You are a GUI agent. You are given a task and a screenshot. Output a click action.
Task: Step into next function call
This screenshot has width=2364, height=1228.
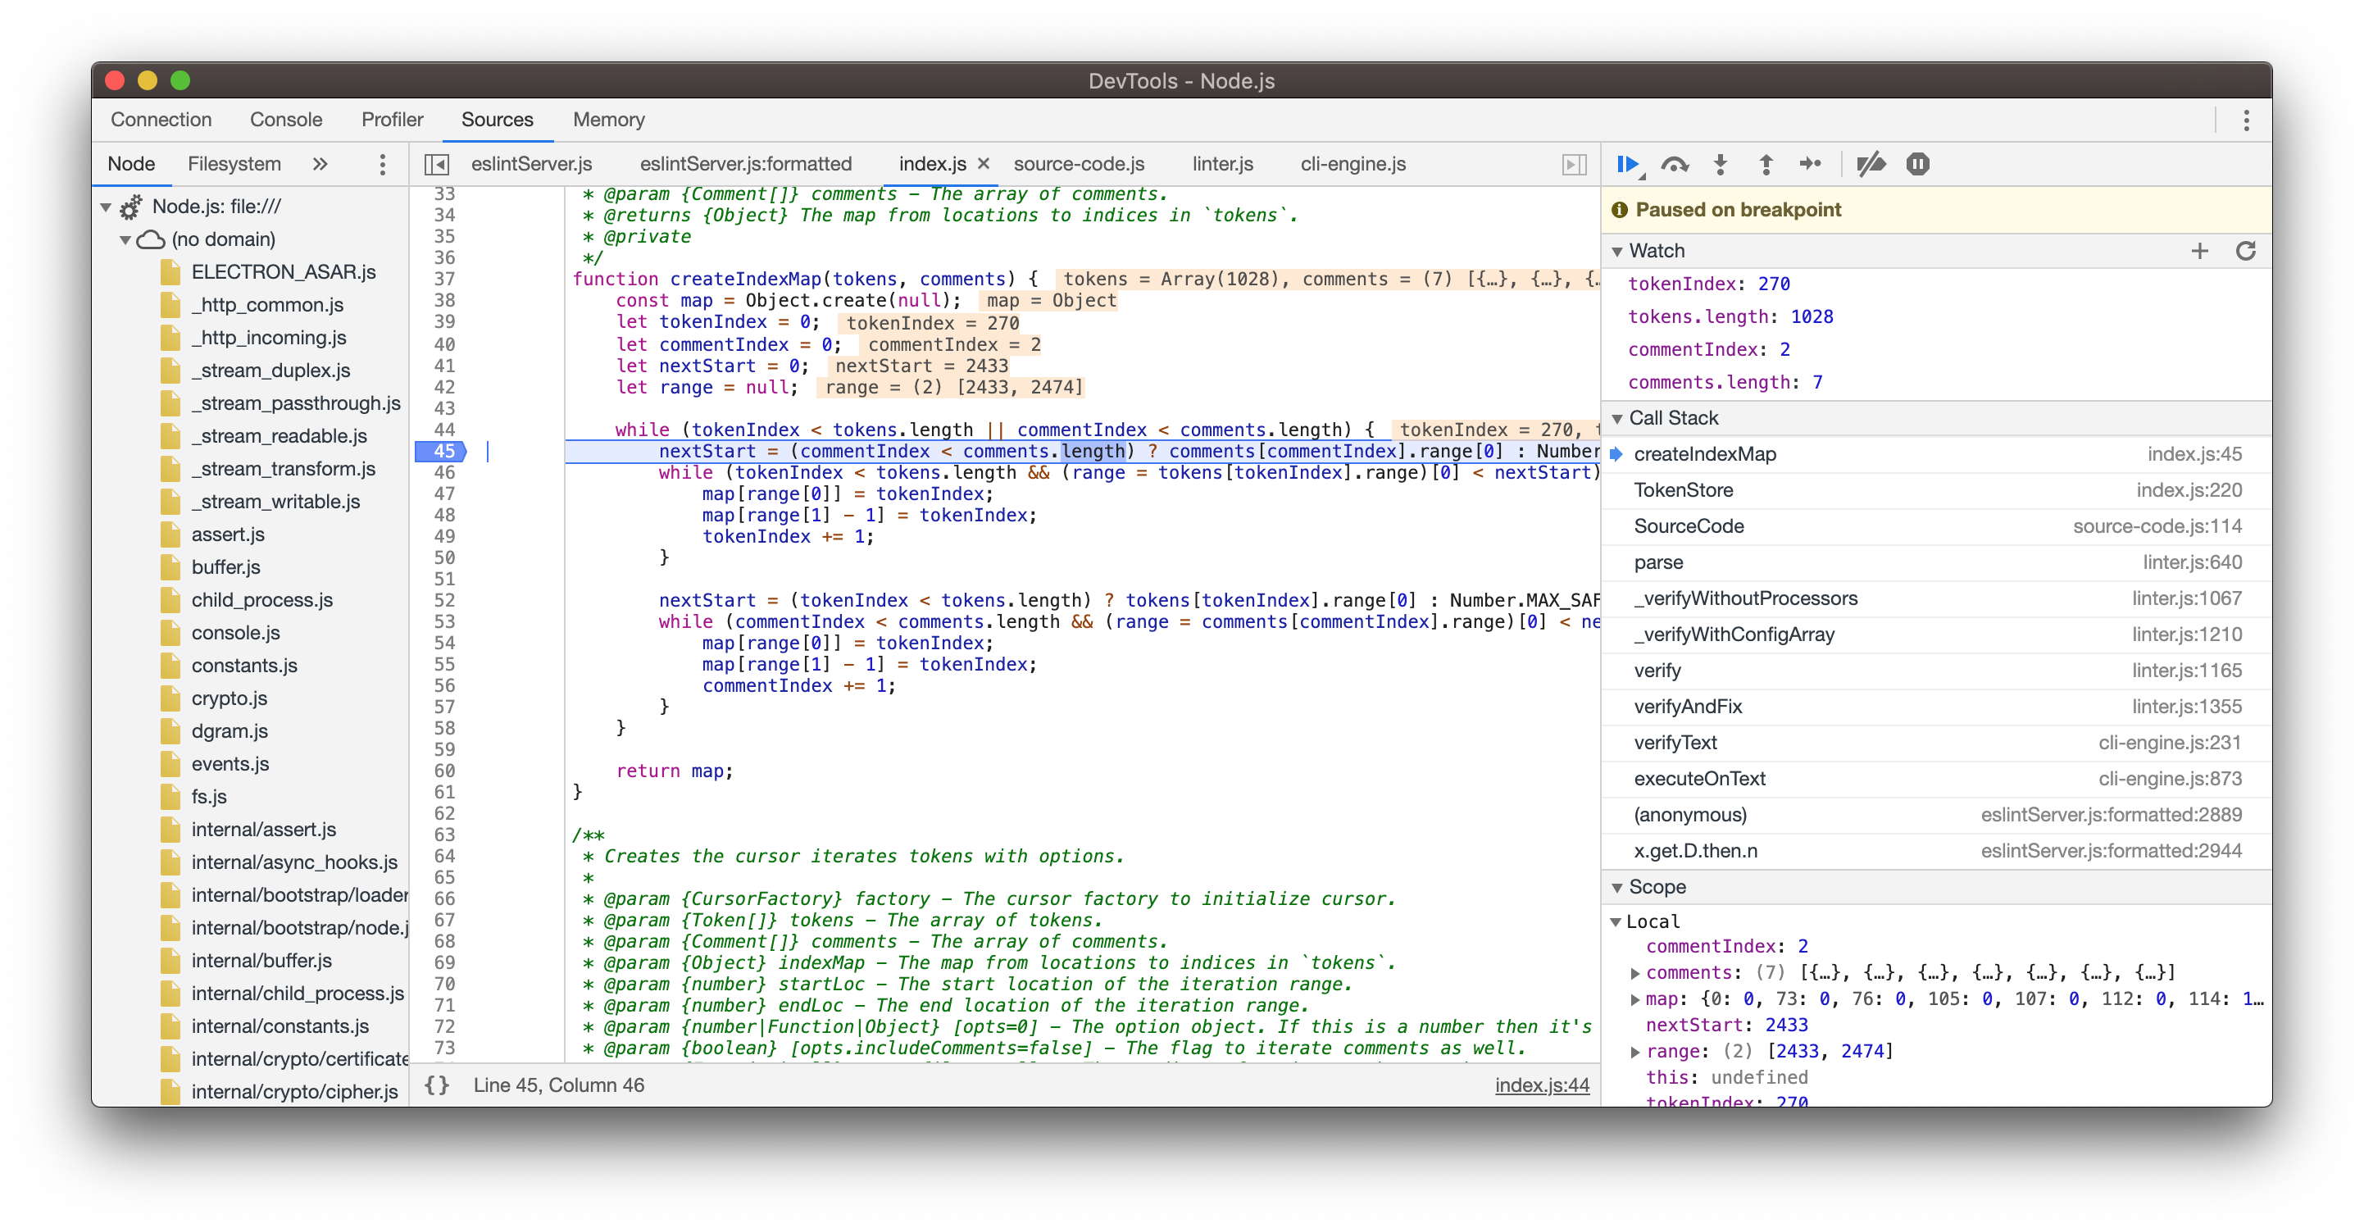click(1721, 163)
